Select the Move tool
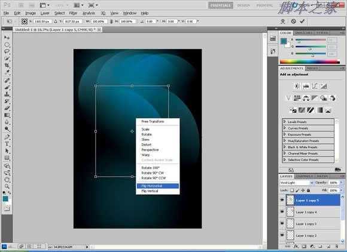This screenshot has width=347, height=252. 7,38
